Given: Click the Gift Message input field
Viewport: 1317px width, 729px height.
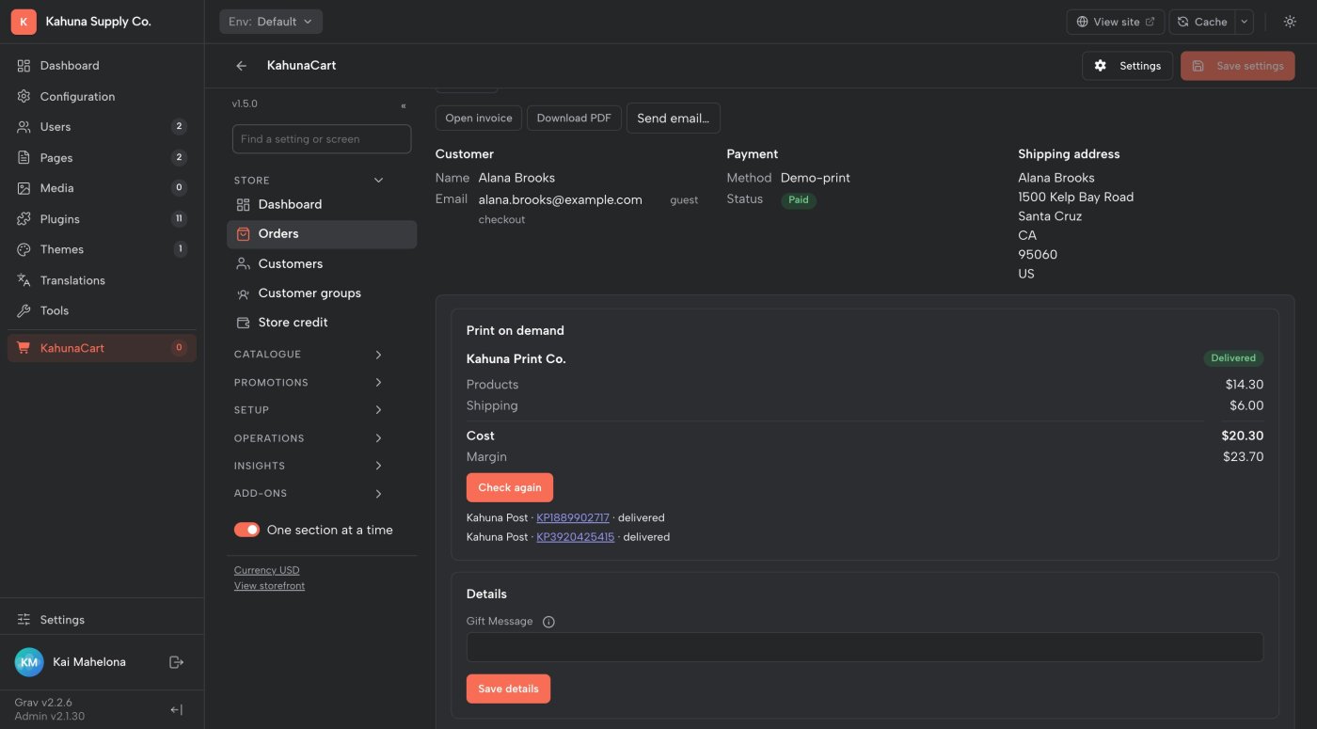Looking at the screenshot, I should point(865,647).
